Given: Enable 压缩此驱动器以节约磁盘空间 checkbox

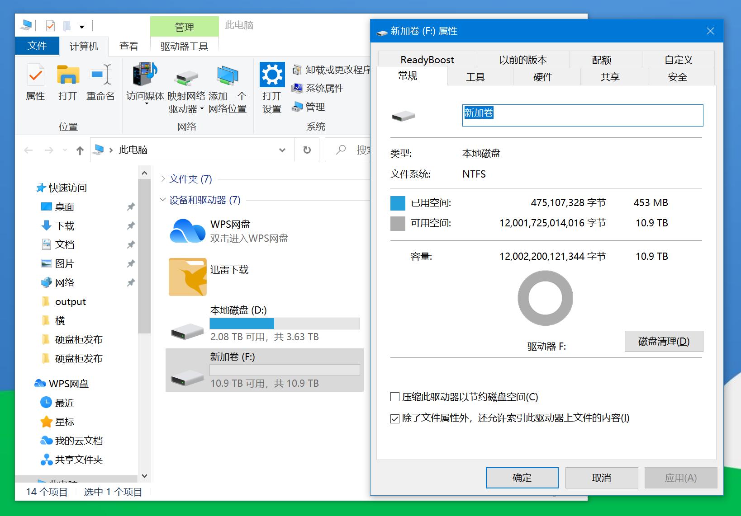Looking at the screenshot, I should (x=395, y=396).
